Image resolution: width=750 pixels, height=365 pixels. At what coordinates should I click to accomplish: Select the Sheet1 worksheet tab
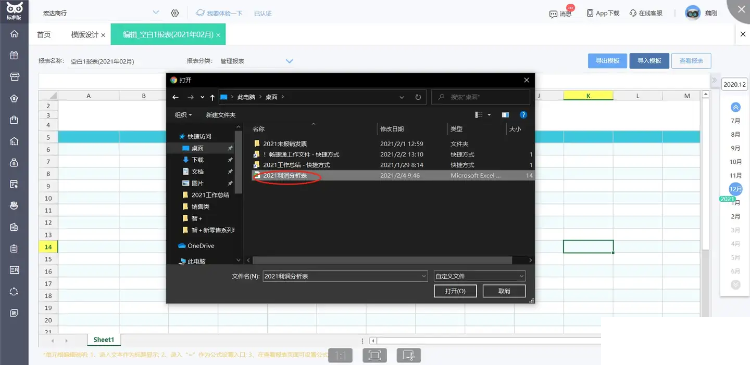point(104,340)
